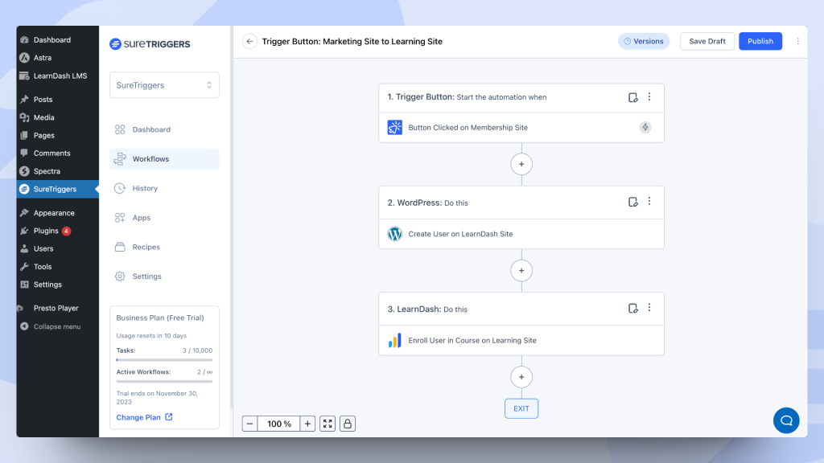
Task: Click the fullscreen canvas icon near zoom controls
Action: click(327, 424)
